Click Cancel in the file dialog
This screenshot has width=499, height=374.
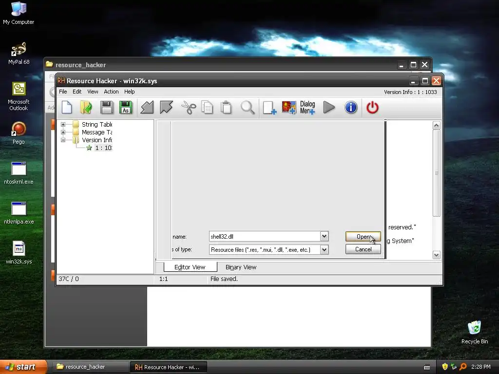pyautogui.click(x=363, y=249)
